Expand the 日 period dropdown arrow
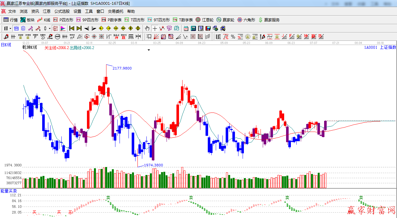Screen dimensions: 397x218 coord(10,28)
